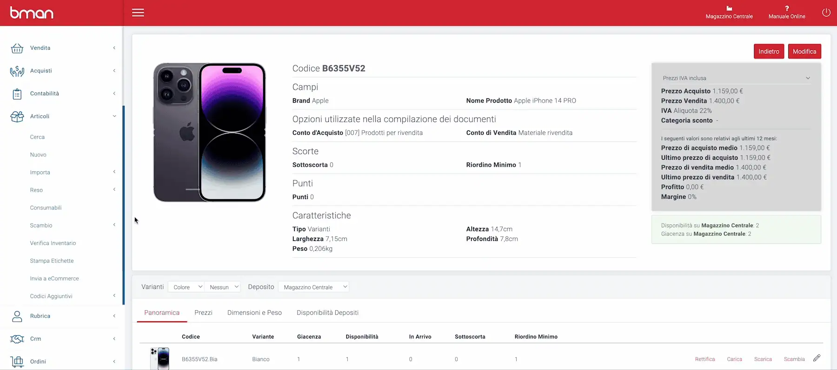The image size is (837, 370).
Task: Click the B6355V52.Bia code cell
Action: pyautogui.click(x=199, y=359)
